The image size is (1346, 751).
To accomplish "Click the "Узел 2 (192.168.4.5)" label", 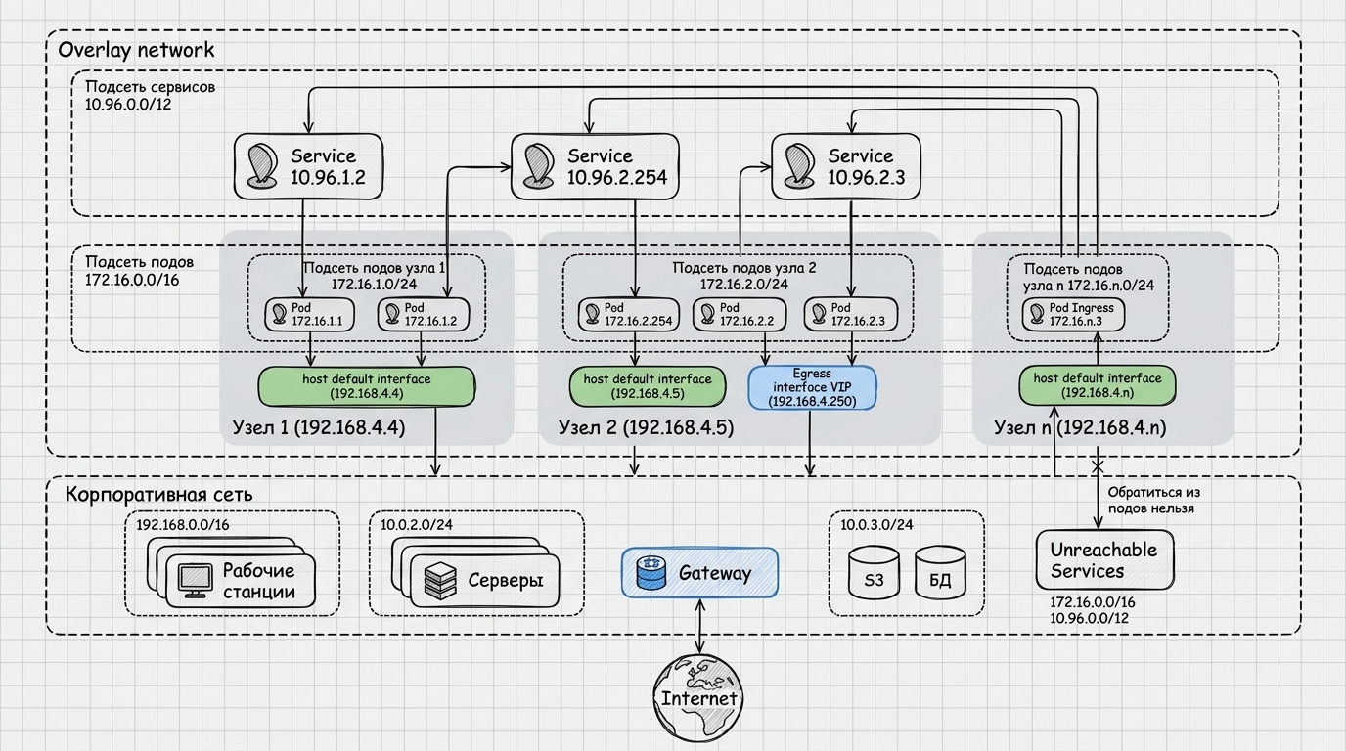I will [x=646, y=428].
